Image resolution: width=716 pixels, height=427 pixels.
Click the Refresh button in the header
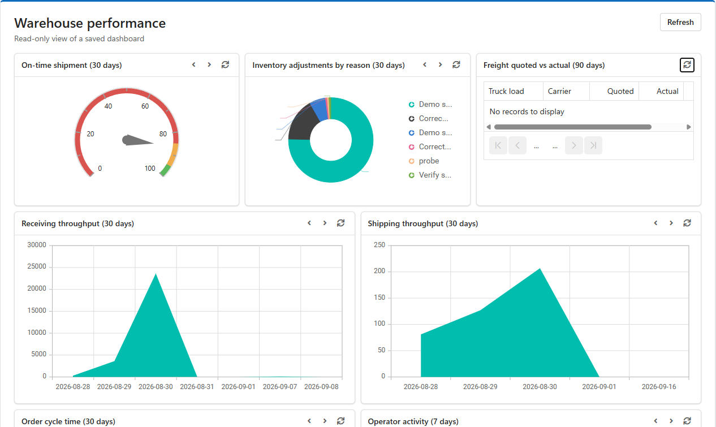[x=680, y=22]
